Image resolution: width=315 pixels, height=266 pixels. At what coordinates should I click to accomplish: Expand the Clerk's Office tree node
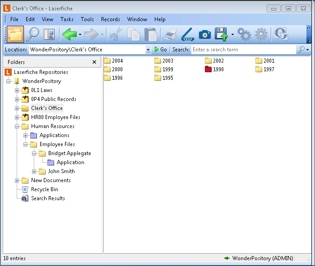pyautogui.click(x=17, y=108)
